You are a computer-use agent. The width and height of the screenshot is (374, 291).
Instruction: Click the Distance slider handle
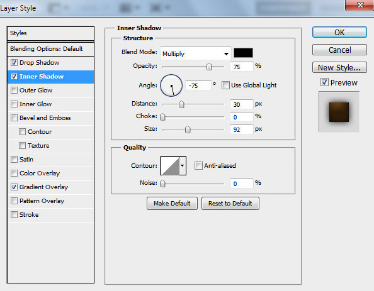click(x=181, y=104)
